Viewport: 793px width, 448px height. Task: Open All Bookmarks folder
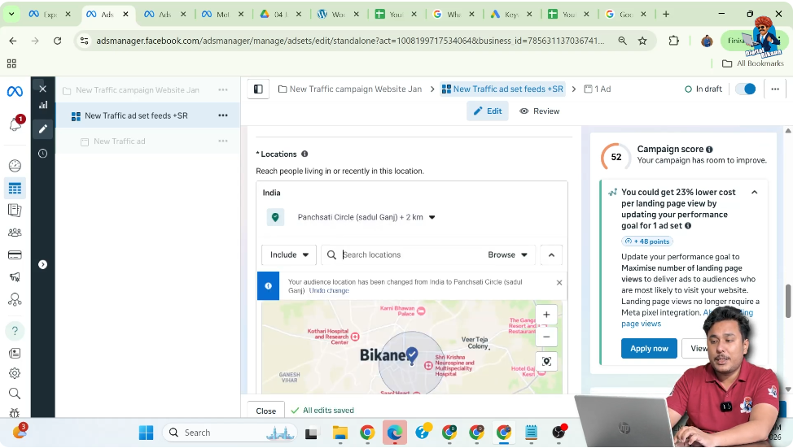tap(753, 63)
